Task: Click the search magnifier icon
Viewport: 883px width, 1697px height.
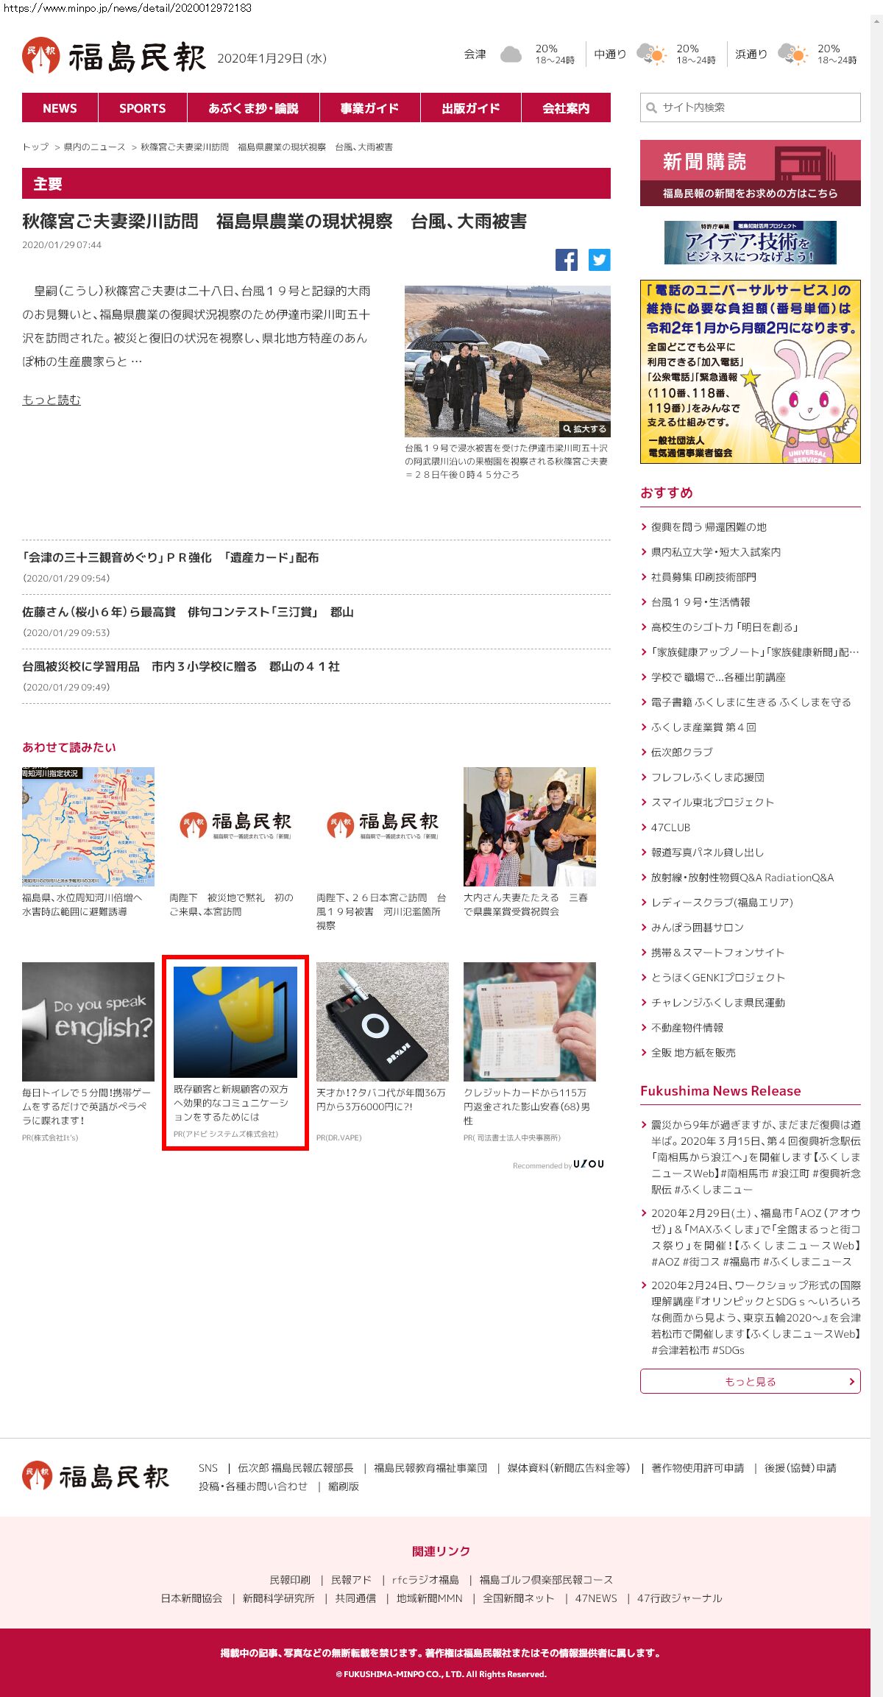Action: tap(651, 107)
